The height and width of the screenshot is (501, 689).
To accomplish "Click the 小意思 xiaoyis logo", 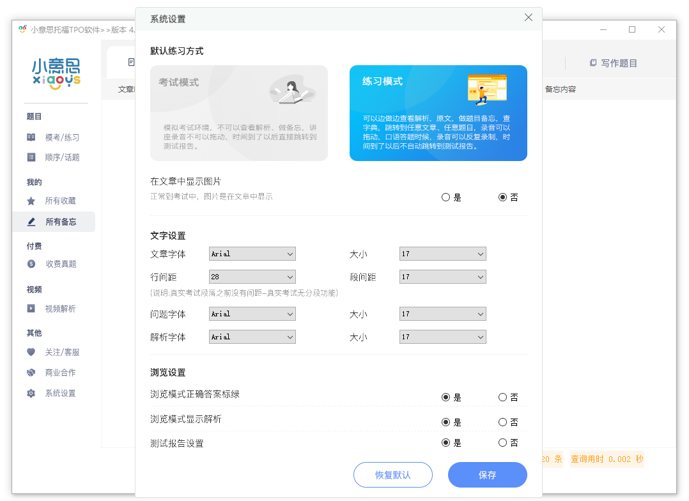I will coord(56,74).
